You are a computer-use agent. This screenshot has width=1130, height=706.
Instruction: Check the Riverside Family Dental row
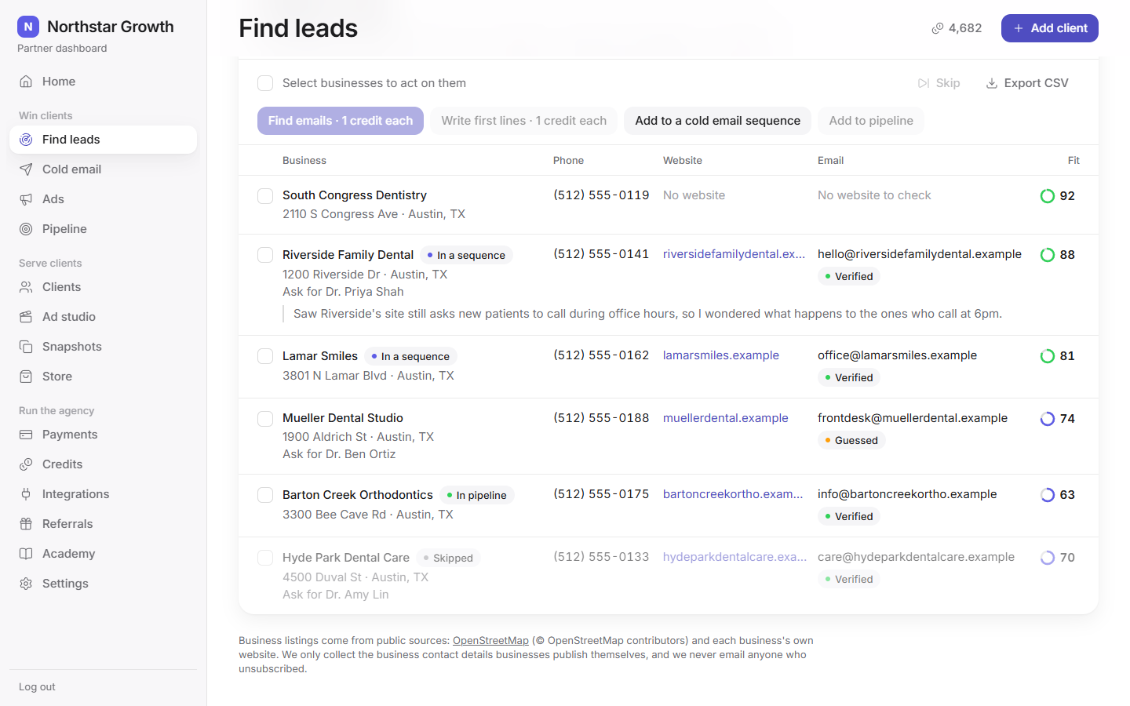265,255
